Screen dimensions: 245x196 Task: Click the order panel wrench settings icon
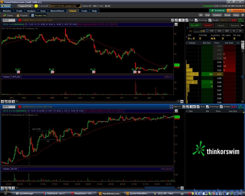coord(243,25)
